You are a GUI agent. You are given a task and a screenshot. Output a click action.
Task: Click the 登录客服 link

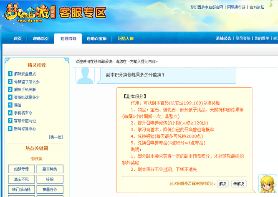pyautogui.click(x=243, y=38)
